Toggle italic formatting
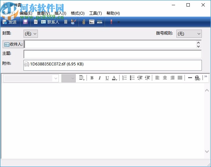This screenshot has height=167, width=211. click(x=100, y=78)
